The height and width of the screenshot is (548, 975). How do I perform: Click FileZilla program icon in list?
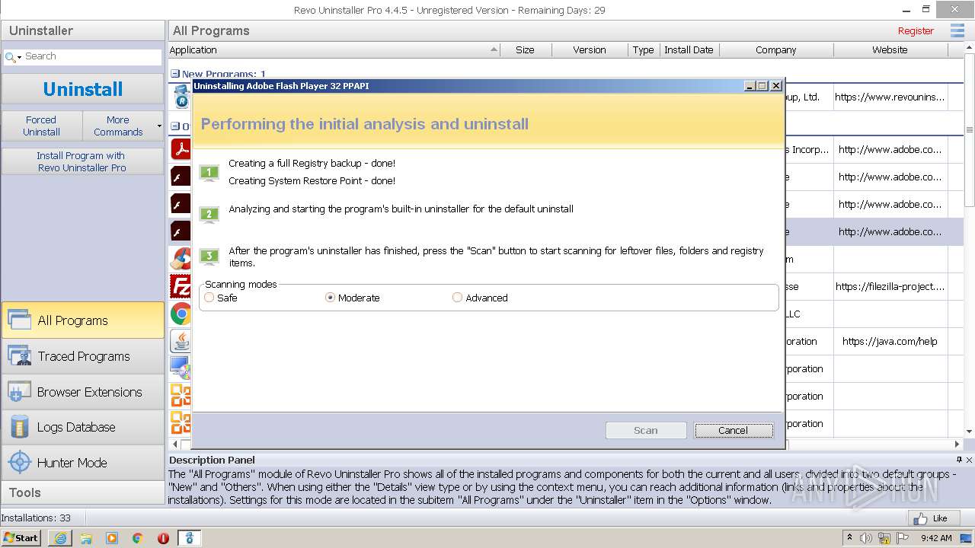coord(181,286)
